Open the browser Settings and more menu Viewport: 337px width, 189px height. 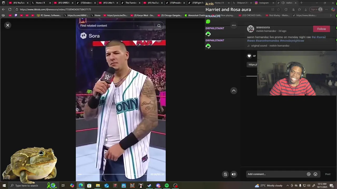326,9
